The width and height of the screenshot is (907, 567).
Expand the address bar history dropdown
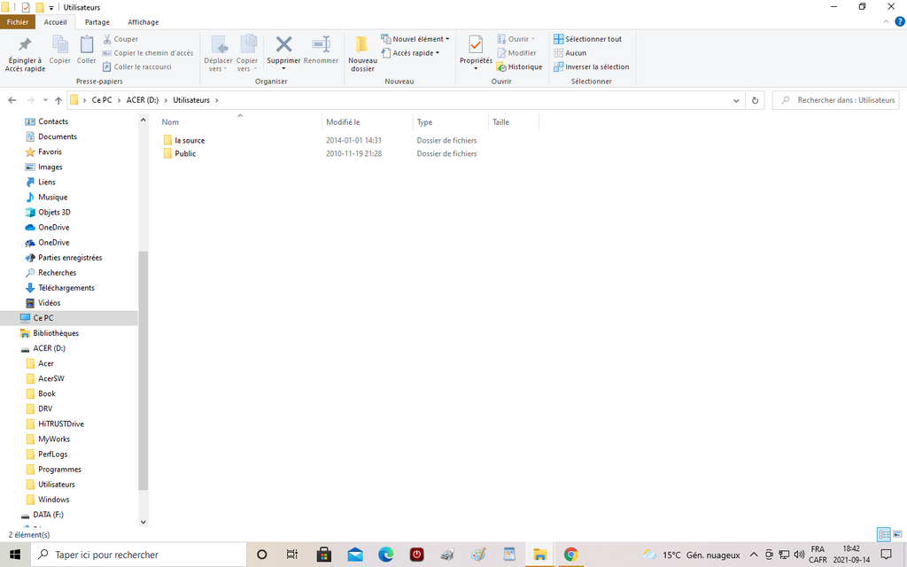736,100
